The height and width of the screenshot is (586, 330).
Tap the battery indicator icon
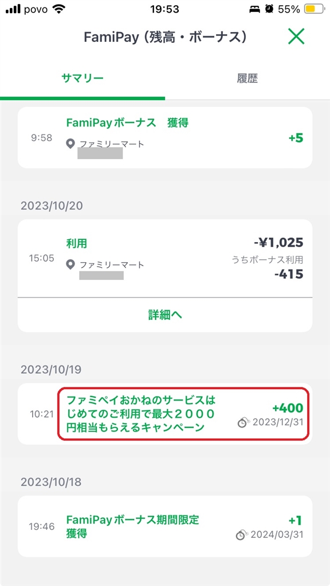pos(312,9)
